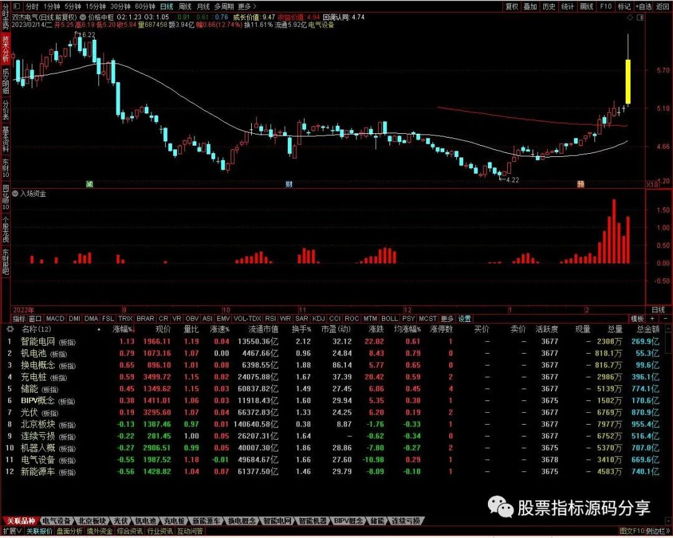Viewport: 673px width, 538px height.
Task: Select the MCST indicator
Action: [x=427, y=319]
